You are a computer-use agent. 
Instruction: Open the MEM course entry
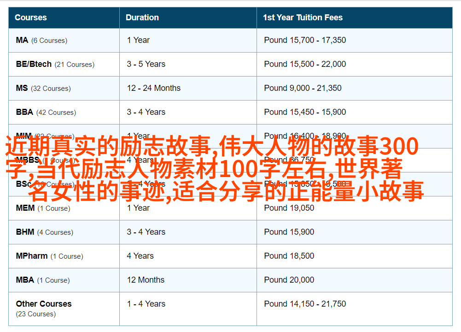[x=25, y=208]
